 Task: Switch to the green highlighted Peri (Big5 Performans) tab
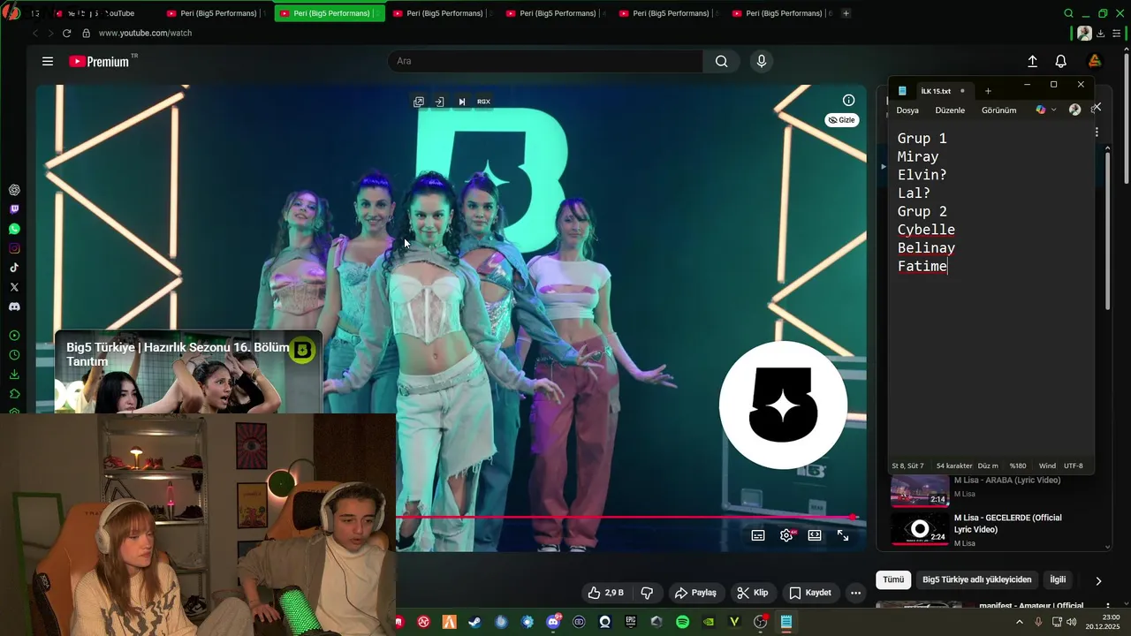click(330, 13)
